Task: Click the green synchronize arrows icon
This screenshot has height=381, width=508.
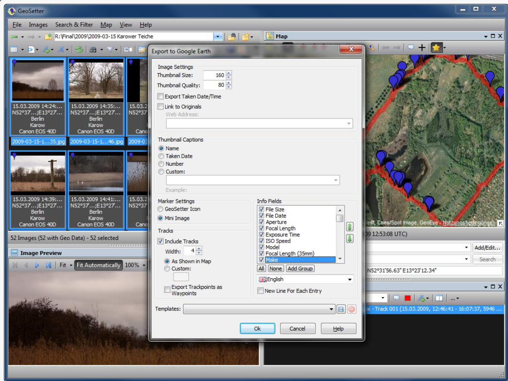Action: pos(79,49)
